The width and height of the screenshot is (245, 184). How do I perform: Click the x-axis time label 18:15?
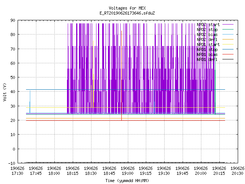tap(72, 173)
